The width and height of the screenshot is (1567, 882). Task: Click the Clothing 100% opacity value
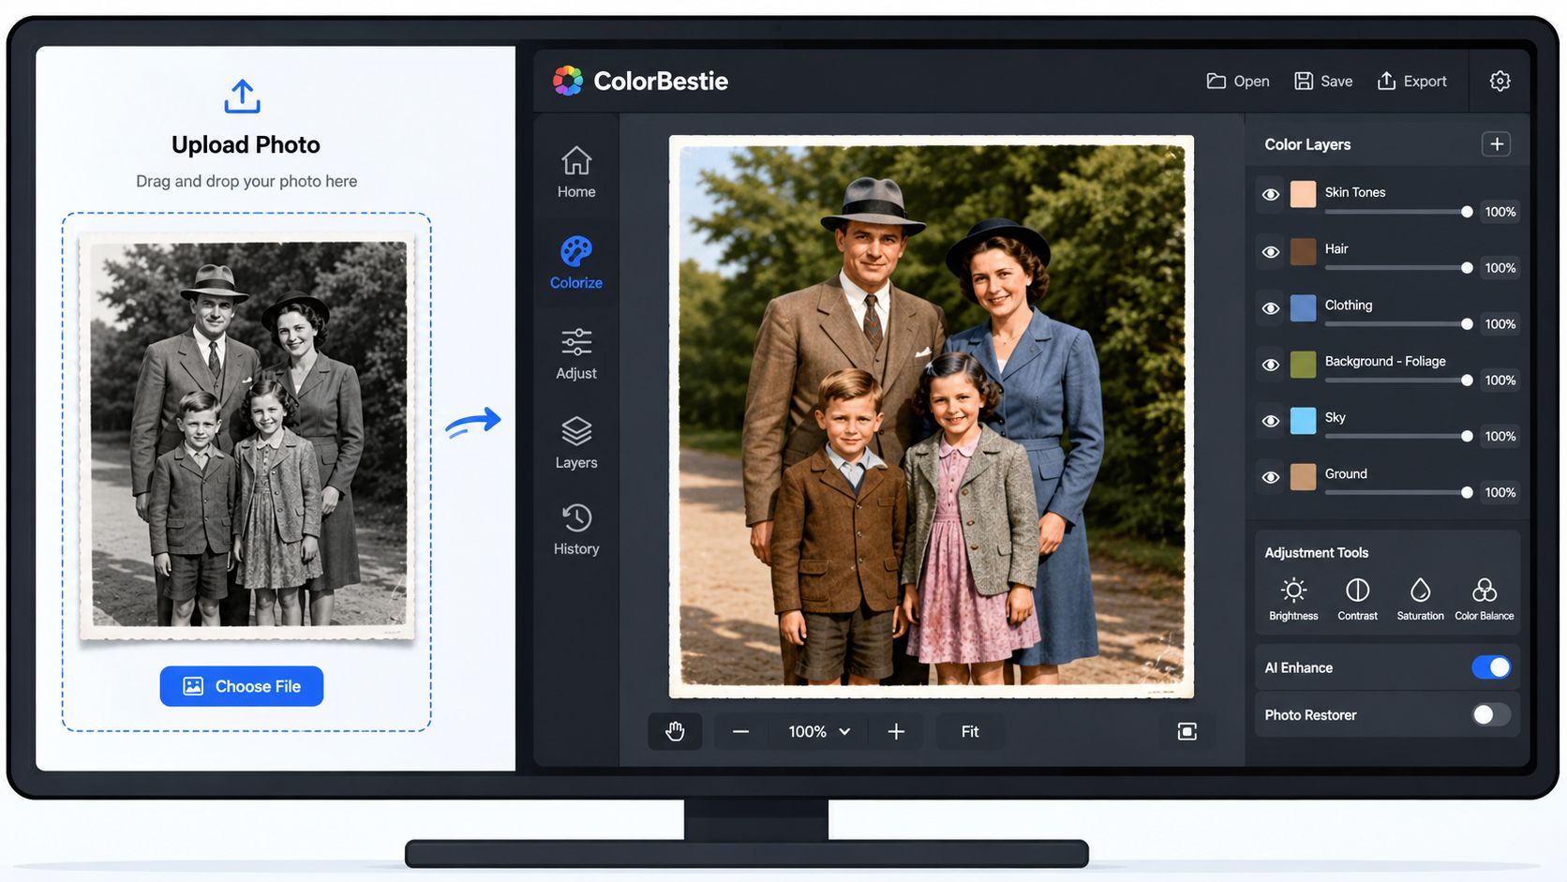[1500, 324]
